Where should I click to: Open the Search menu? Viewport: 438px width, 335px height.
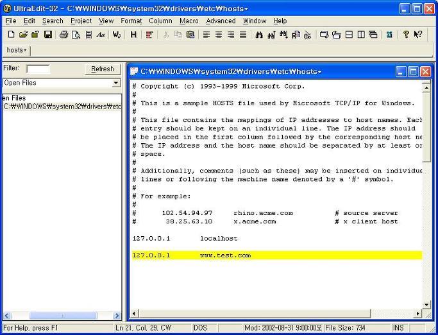pyautogui.click(x=53, y=21)
